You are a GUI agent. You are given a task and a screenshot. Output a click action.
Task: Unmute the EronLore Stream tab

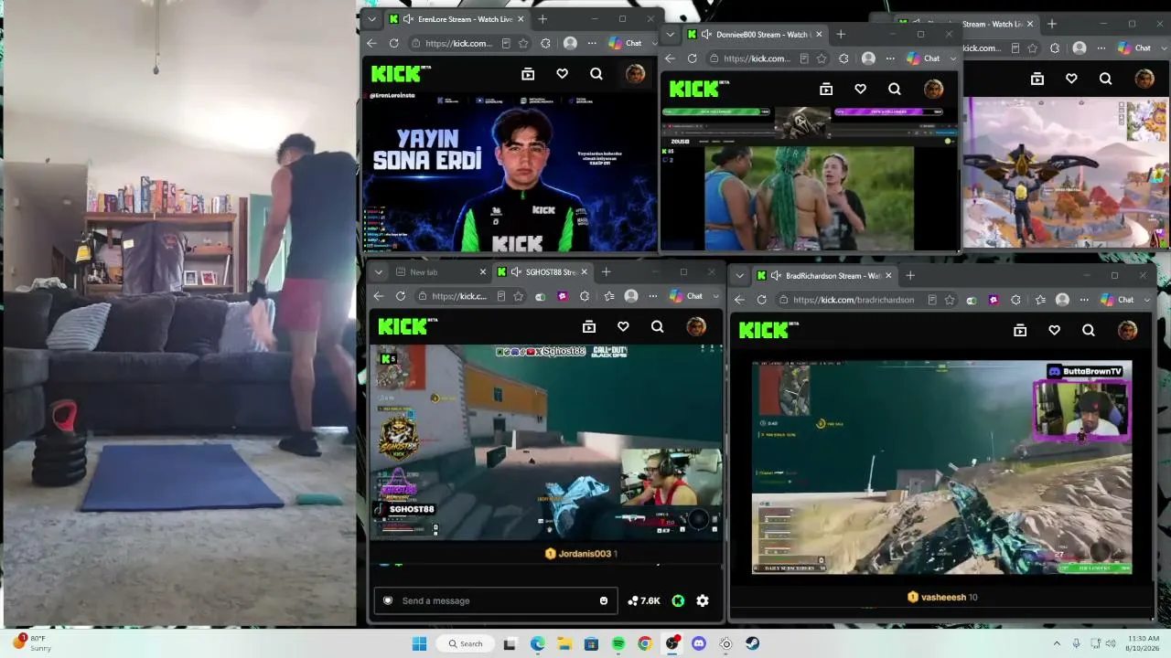(x=407, y=19)
